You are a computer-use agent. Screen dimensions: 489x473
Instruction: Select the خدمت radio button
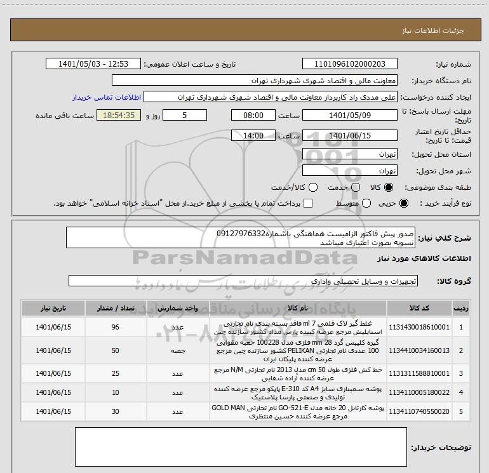[x=356, y=187]
